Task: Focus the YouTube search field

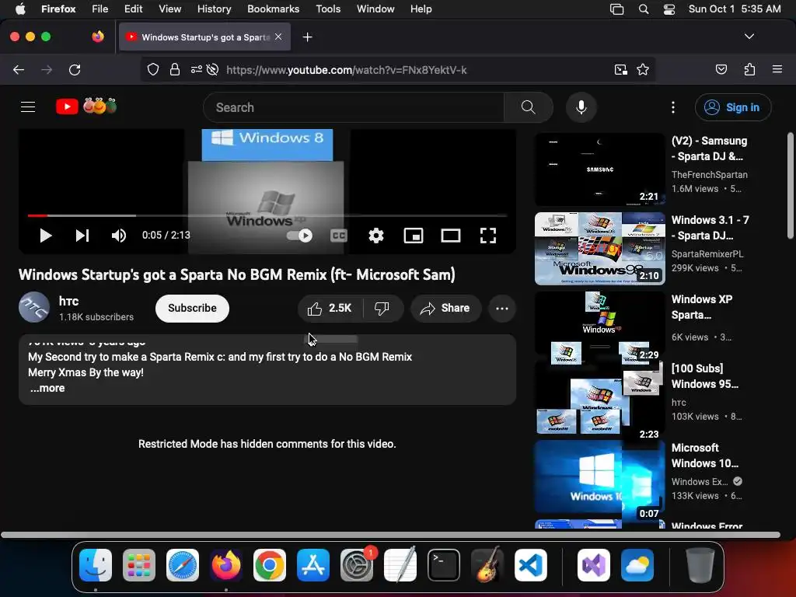Action: [x=354, y=107]
